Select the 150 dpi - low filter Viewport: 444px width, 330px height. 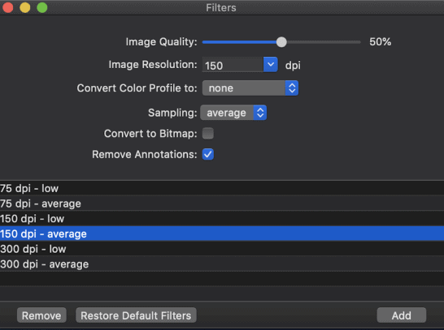point(222,219)
